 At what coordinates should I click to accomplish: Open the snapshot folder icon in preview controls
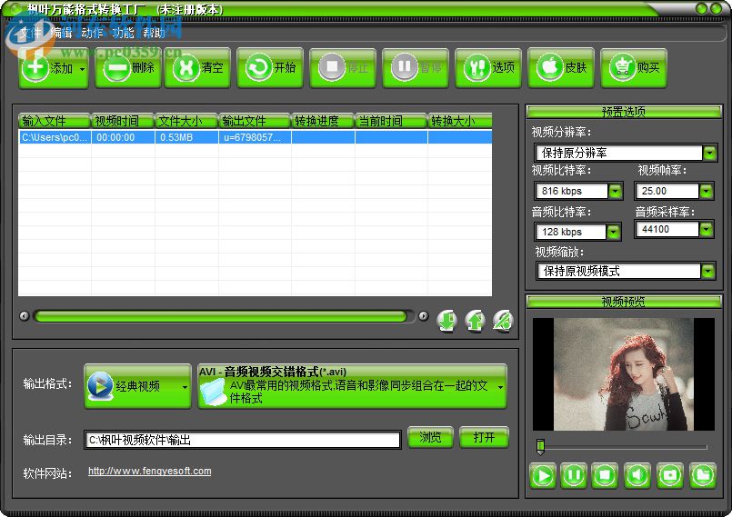click(x=703, y=476)
